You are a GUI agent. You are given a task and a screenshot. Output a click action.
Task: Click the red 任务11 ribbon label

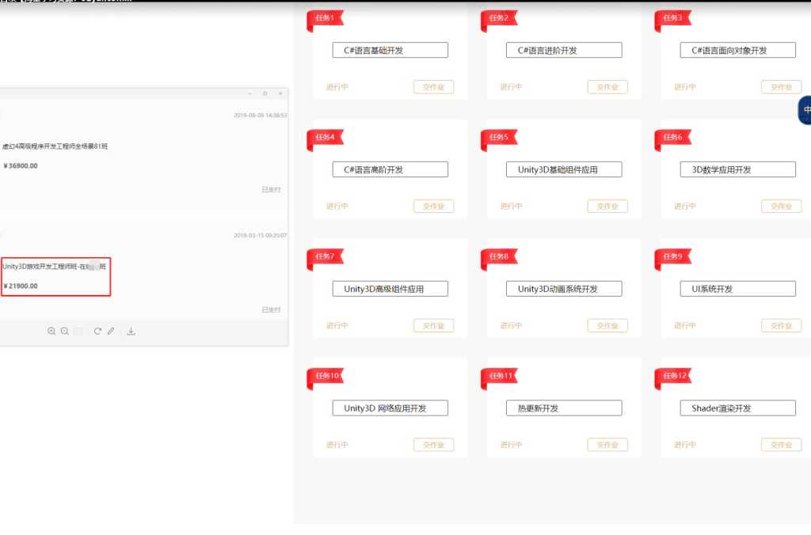click(x=499, y=376)
